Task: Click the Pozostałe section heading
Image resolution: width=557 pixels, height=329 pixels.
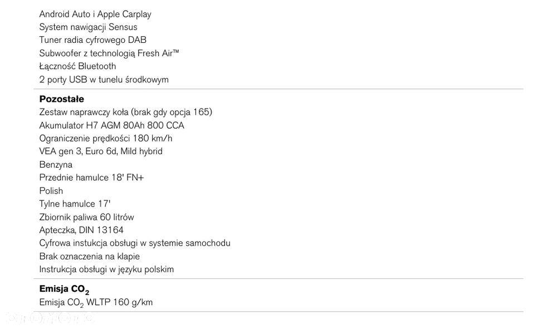Action: pyautogui.click(x=61, y=99)
